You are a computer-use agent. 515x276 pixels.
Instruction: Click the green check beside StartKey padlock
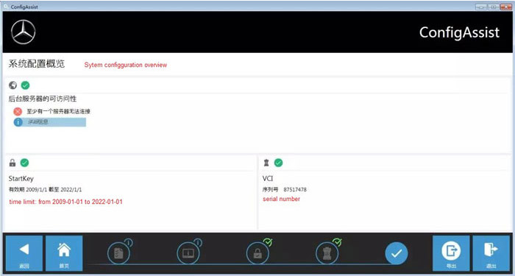tap(24, 163)
